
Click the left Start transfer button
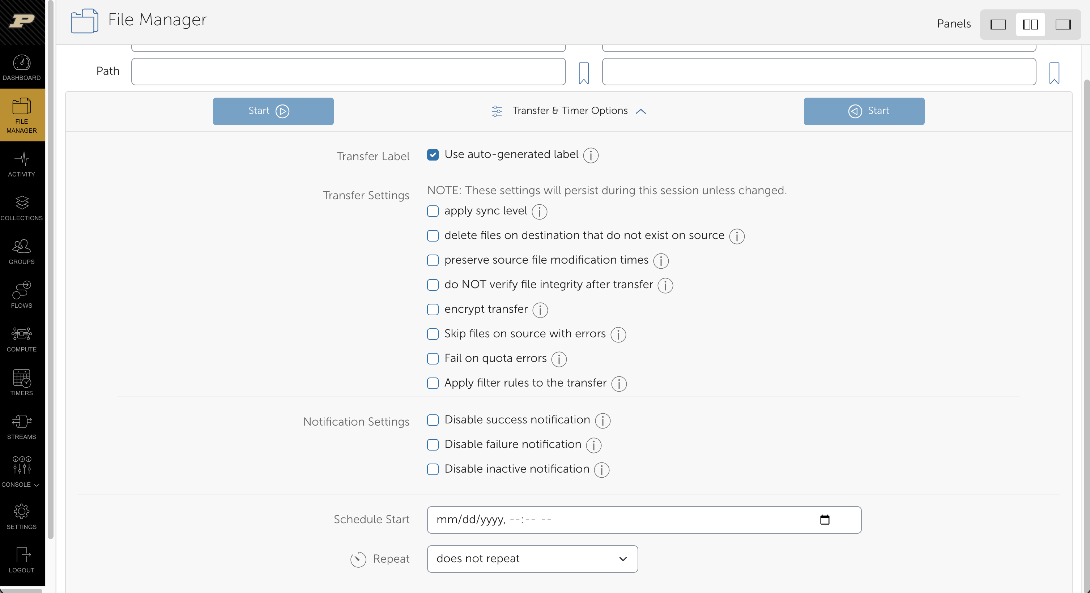tap(273, 111)
